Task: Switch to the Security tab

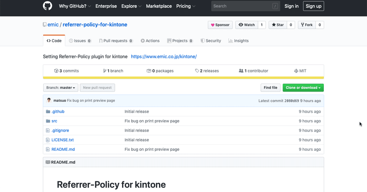Action: pyautogui.click(x=211, y=41)
